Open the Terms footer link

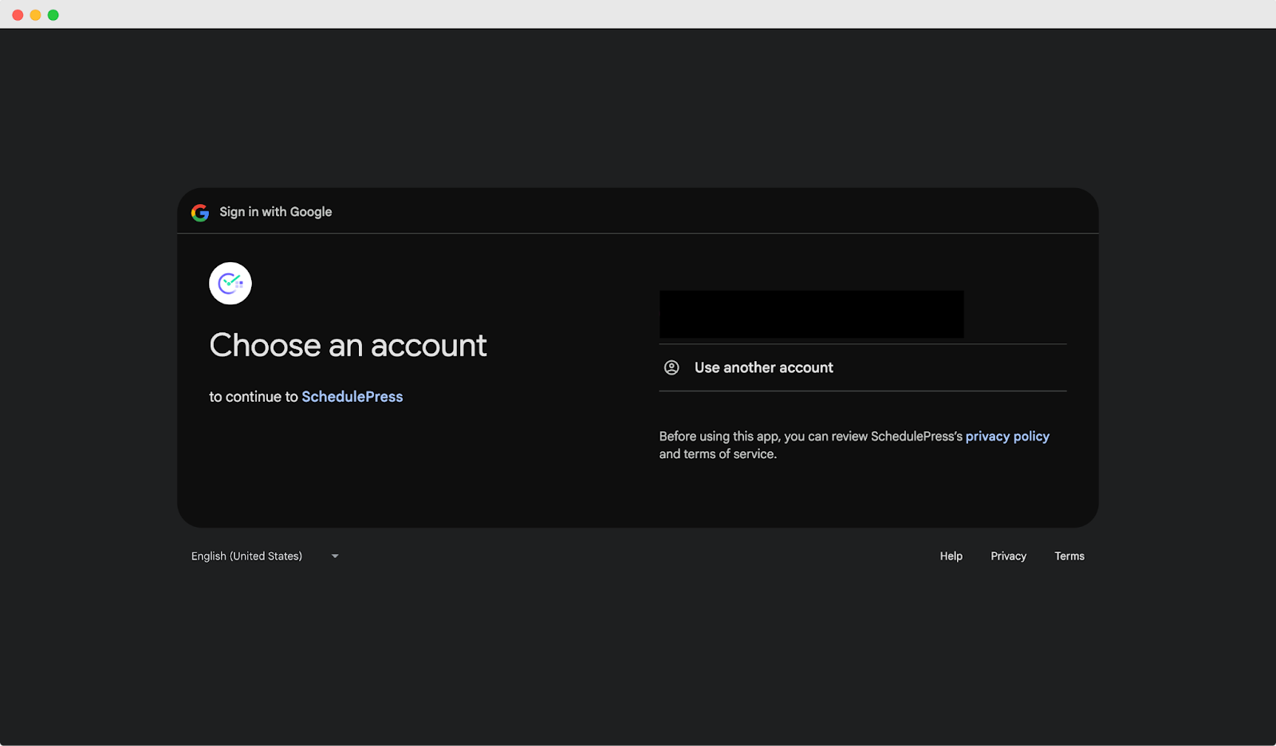tap(1069, 556)
